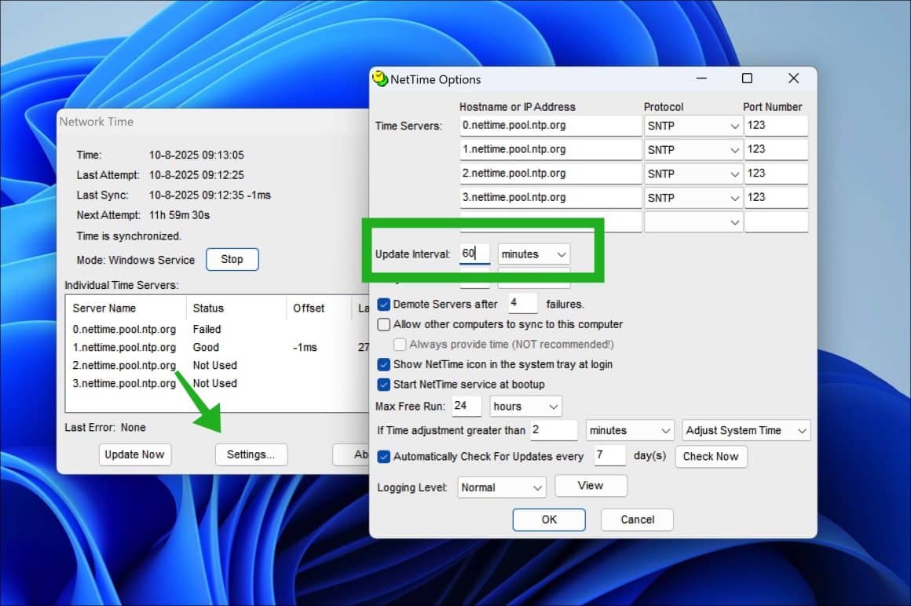Expand the Logging Level Normal dropdown

pos(502,487)
